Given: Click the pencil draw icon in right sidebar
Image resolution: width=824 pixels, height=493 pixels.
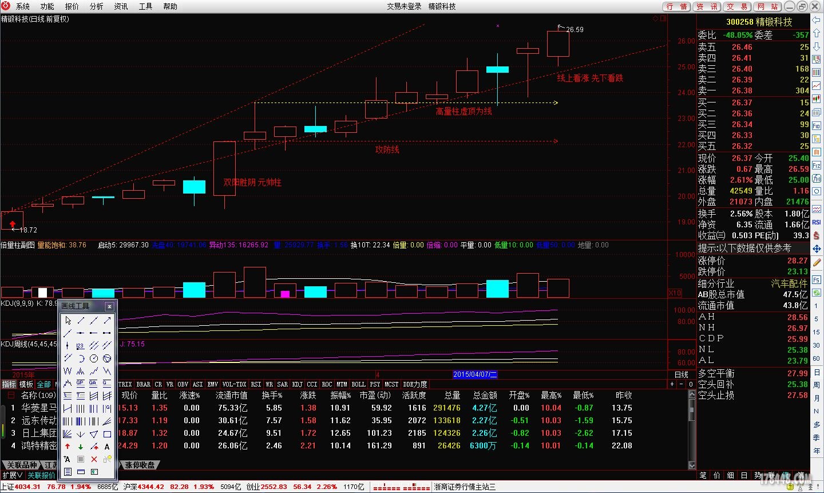Looking at the screenshot, I should click(x=817, y=262).
